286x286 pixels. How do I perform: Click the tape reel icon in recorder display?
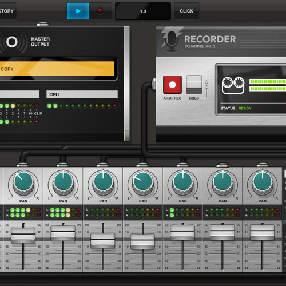(233, 85)
